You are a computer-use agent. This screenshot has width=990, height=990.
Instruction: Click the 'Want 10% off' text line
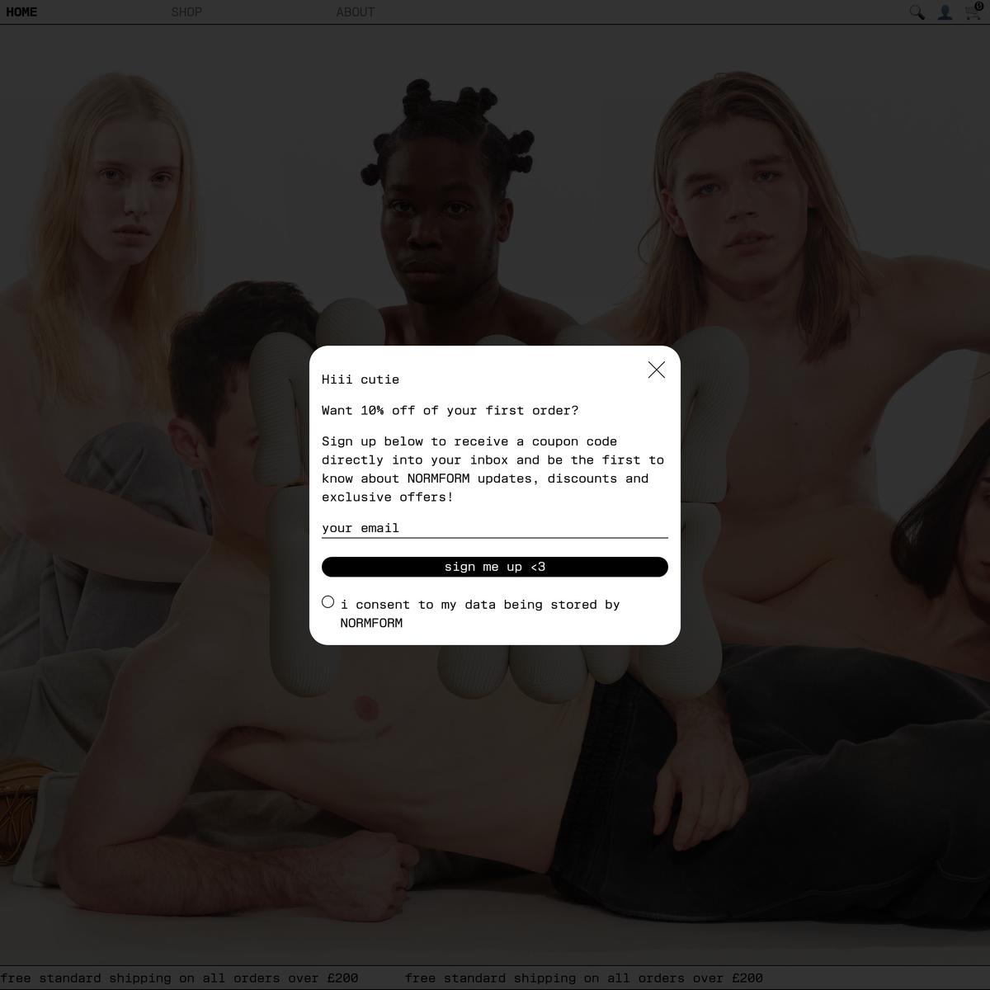[450, 410]
